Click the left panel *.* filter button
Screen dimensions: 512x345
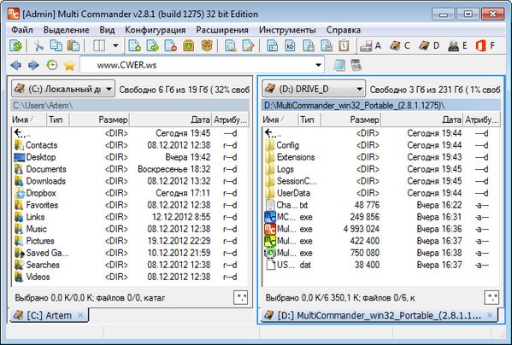[x=241, y=297]
